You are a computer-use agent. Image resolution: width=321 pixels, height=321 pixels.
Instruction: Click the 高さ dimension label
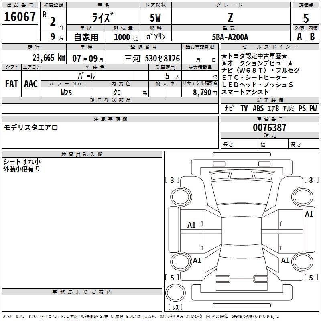point(296,144)
